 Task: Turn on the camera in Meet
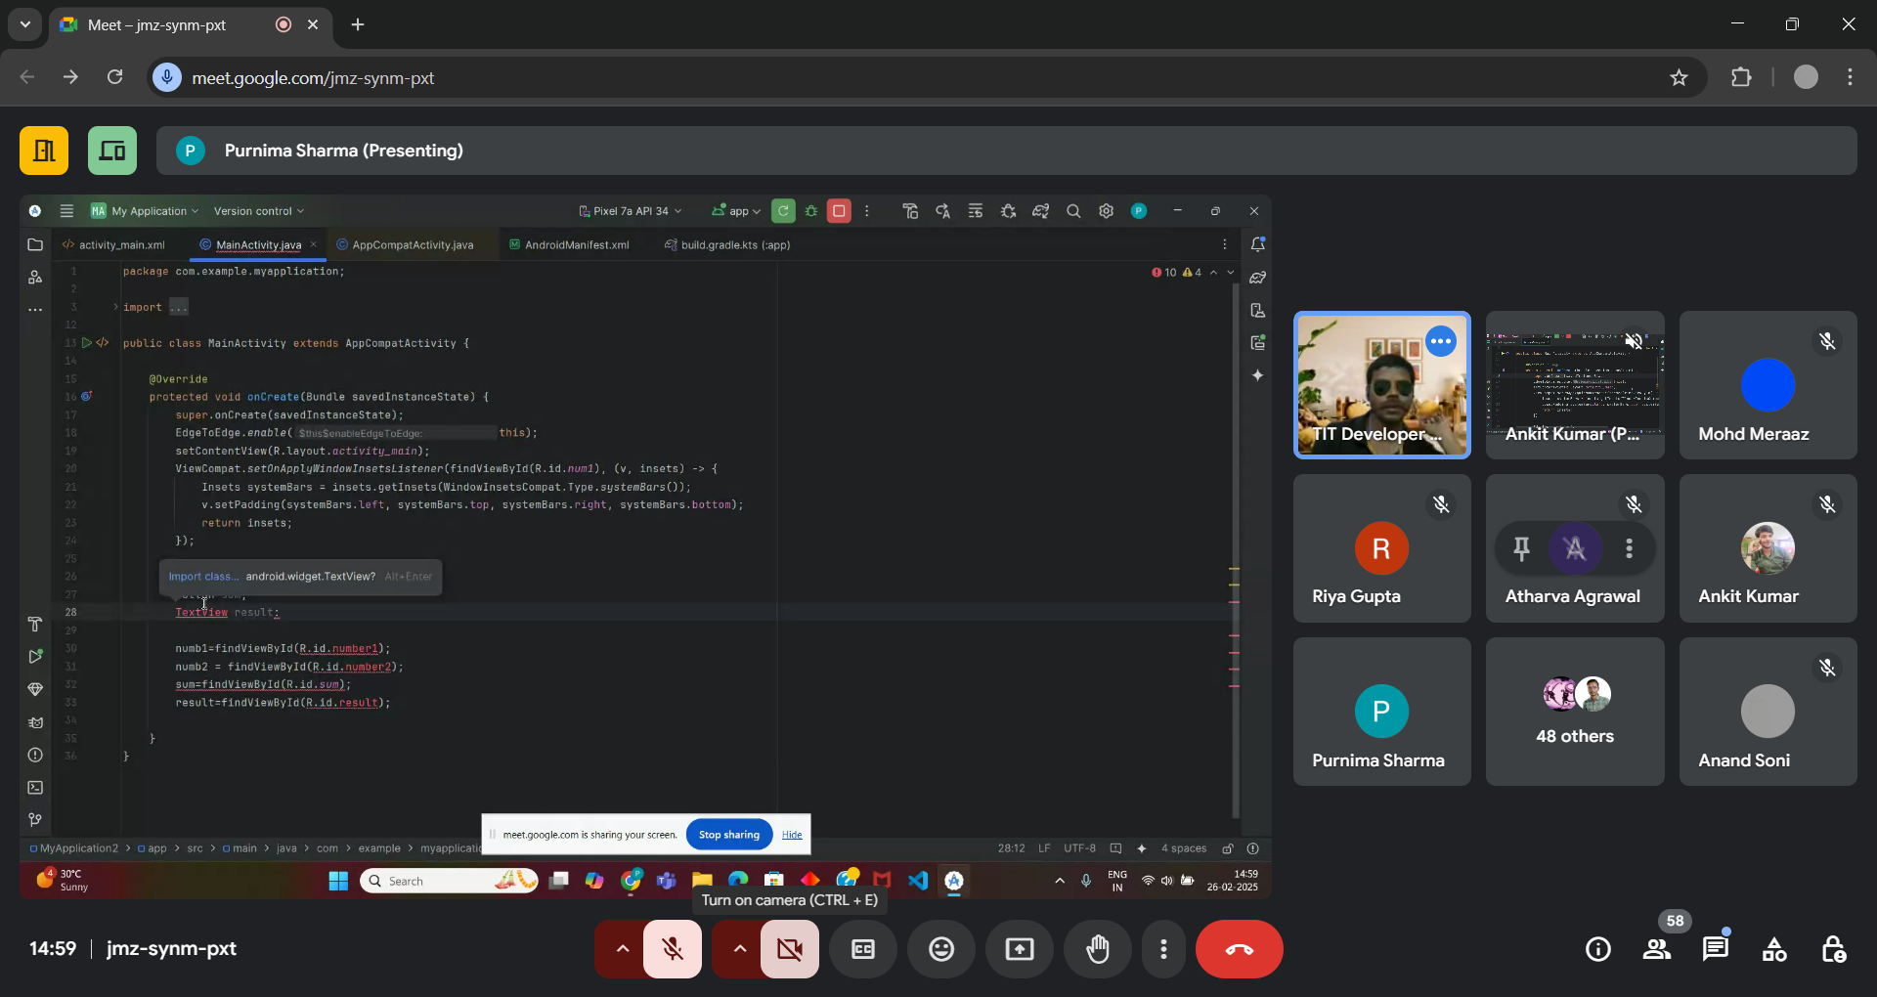[789, 948]
